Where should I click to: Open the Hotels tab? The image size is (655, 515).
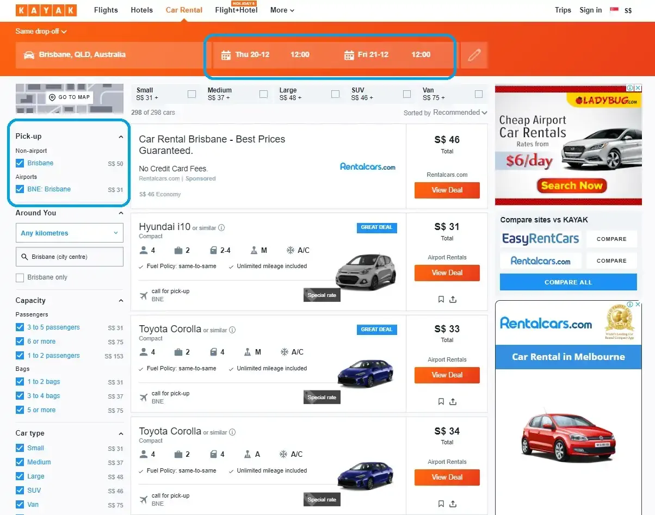tap(142, 10)
